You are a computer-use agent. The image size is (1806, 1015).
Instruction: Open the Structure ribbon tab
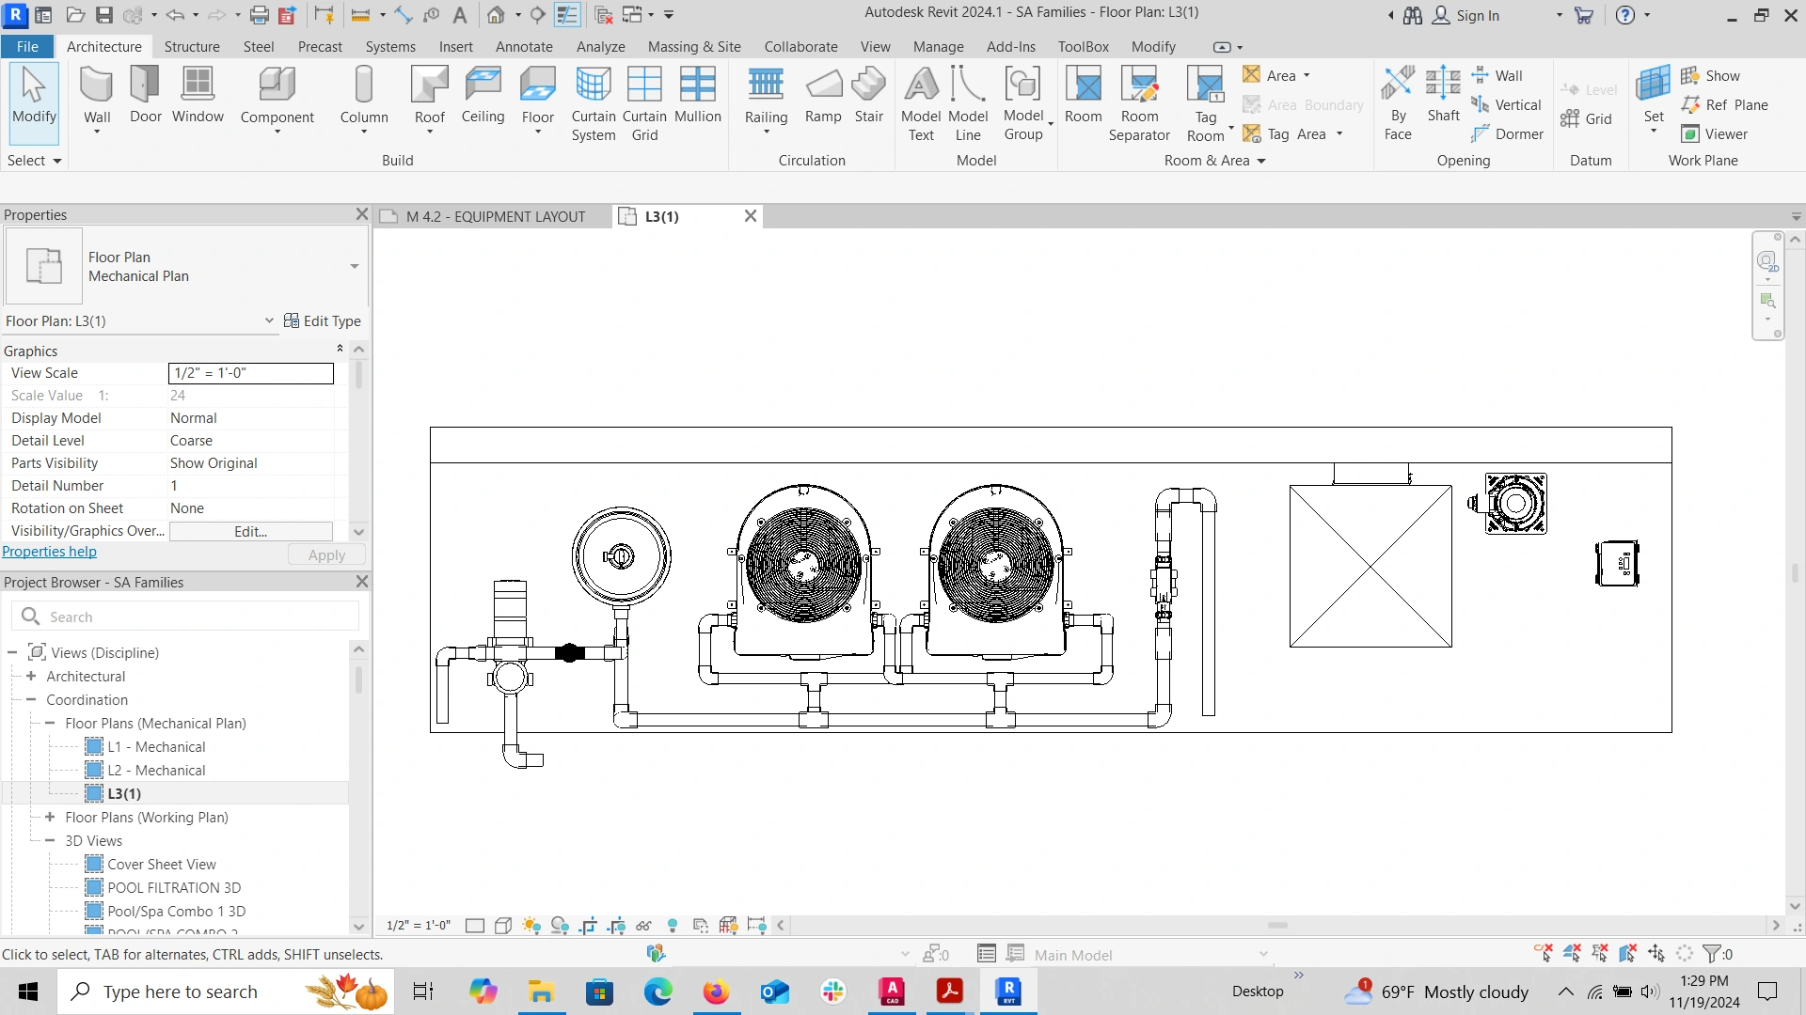(192, 47)
